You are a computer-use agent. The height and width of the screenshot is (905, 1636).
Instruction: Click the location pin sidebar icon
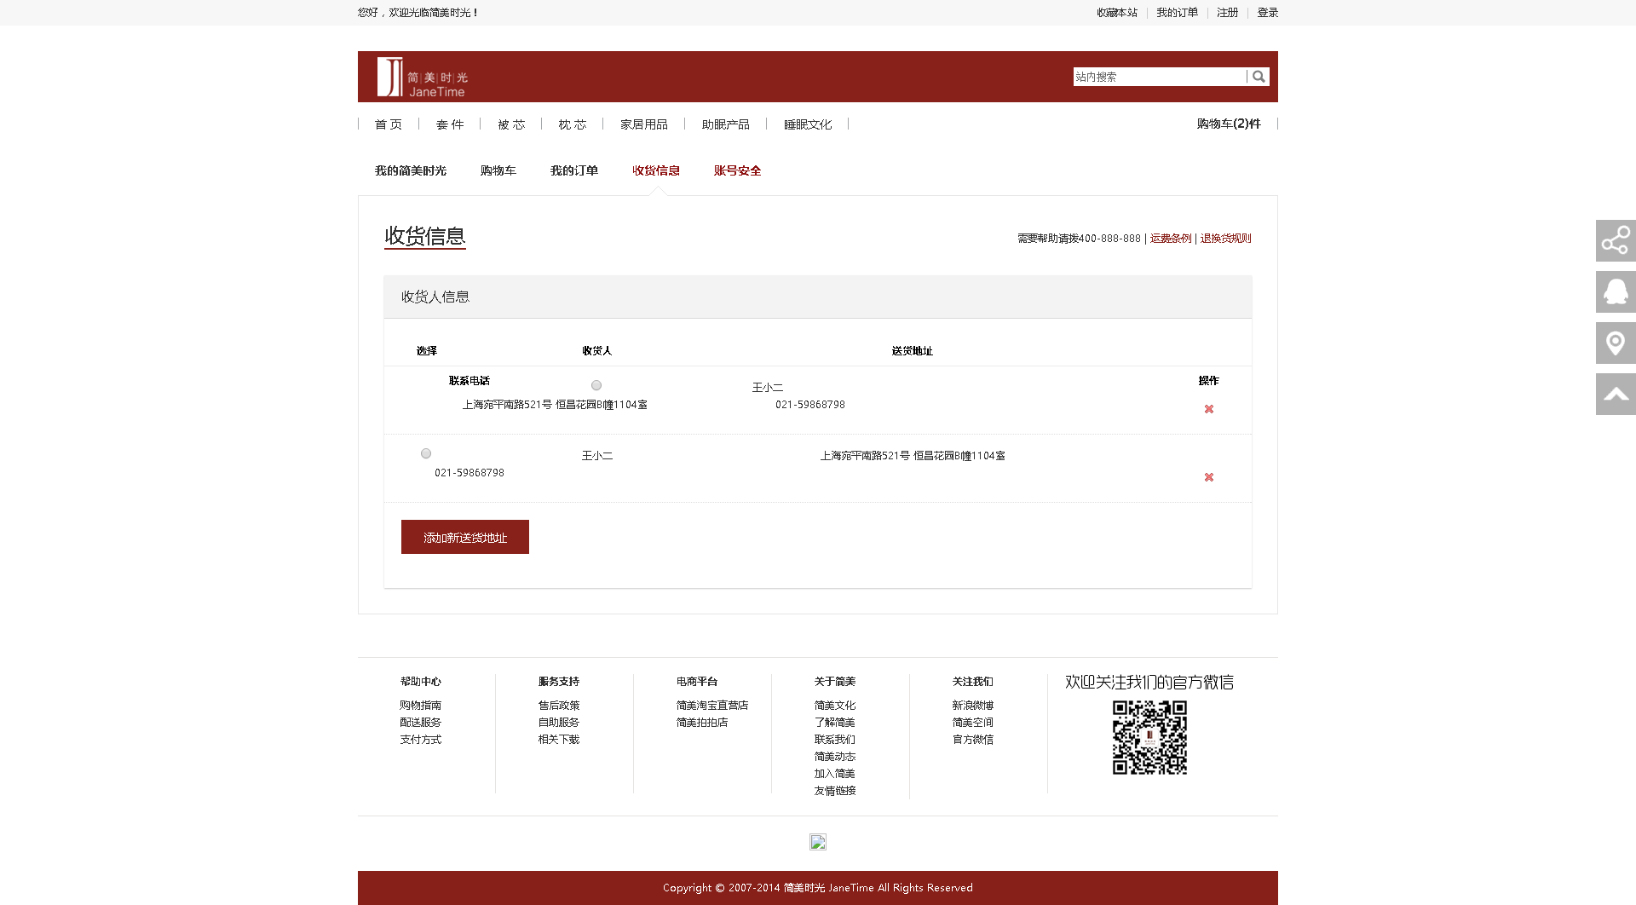pyautogui.click(x=1615, y=343)
